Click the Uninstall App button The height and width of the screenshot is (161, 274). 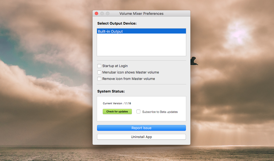tap(141, 137)
